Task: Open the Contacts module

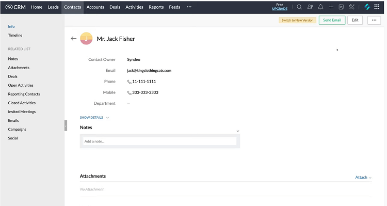Action: pyautogui.click(x=72, y=7)
